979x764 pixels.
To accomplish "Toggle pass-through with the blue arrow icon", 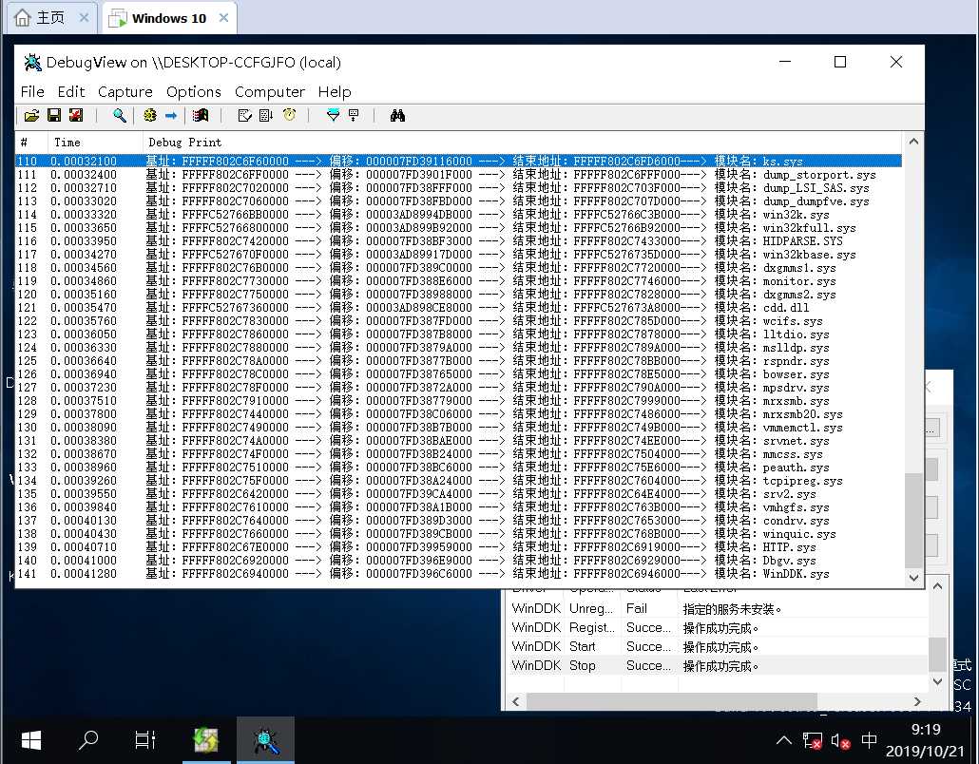I will [x=170, y=116].
